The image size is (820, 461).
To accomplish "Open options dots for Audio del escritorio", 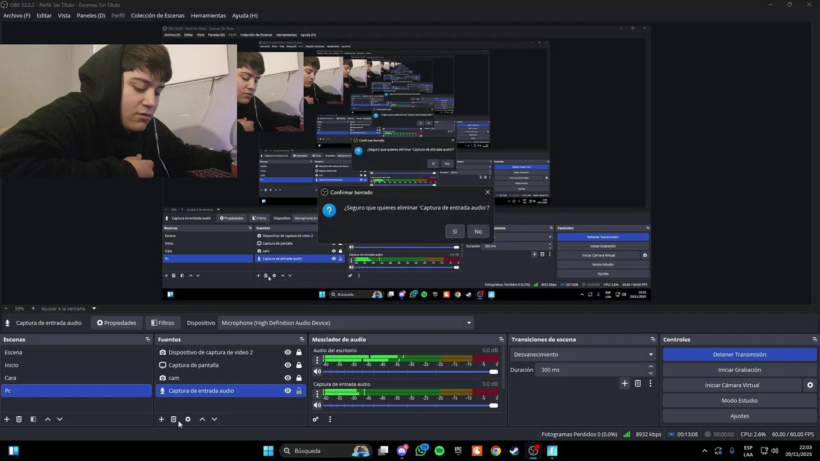I will point(317,360).
